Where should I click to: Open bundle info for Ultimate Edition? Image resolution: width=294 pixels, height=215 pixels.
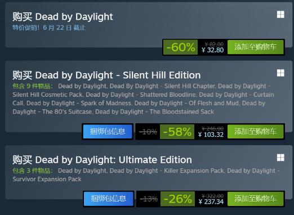coord(109,199)
